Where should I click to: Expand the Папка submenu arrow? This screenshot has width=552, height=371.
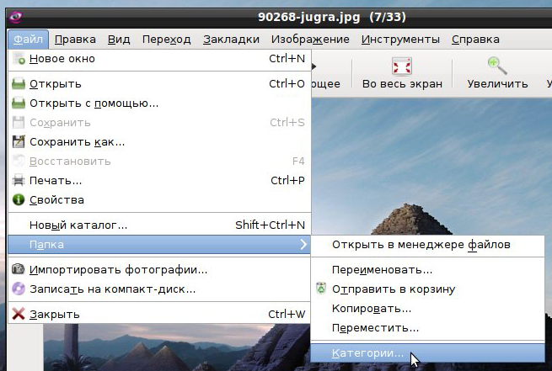(x=303, y=244)
